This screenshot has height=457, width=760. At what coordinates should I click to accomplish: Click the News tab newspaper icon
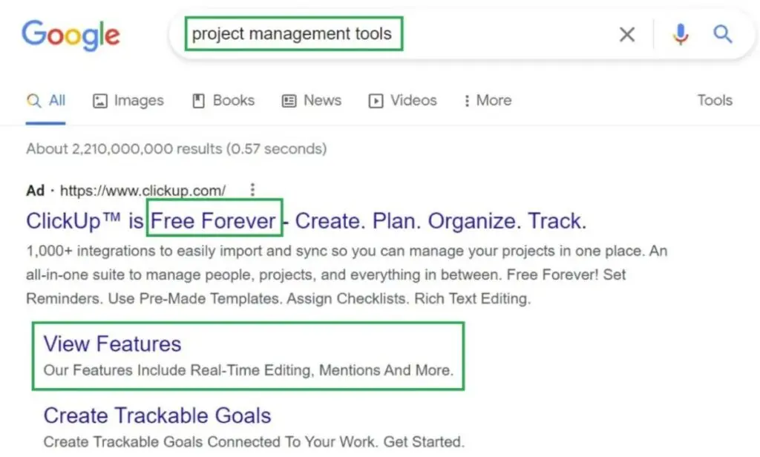[289, 101]
